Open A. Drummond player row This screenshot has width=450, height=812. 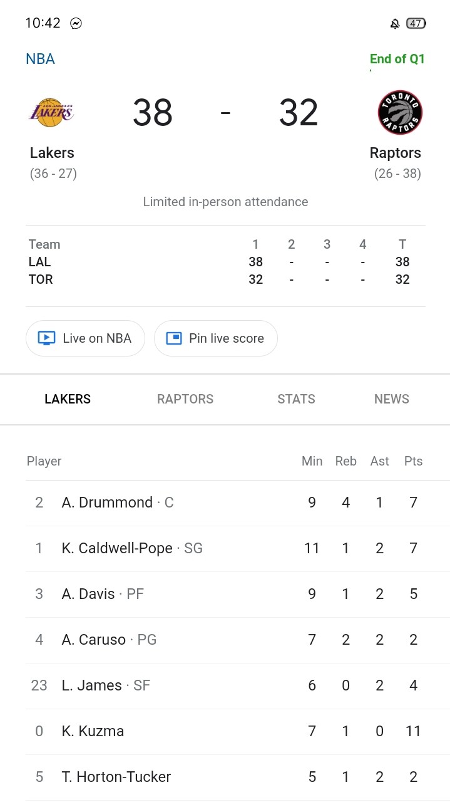[x=238, y=503]
